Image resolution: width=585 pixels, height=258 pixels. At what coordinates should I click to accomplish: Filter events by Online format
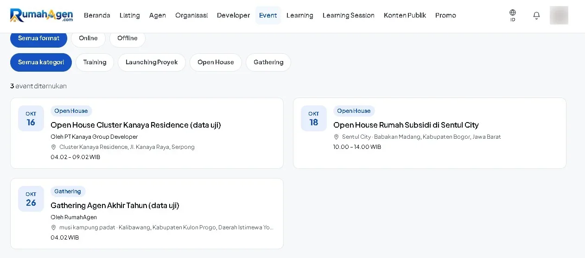(88, 38)
